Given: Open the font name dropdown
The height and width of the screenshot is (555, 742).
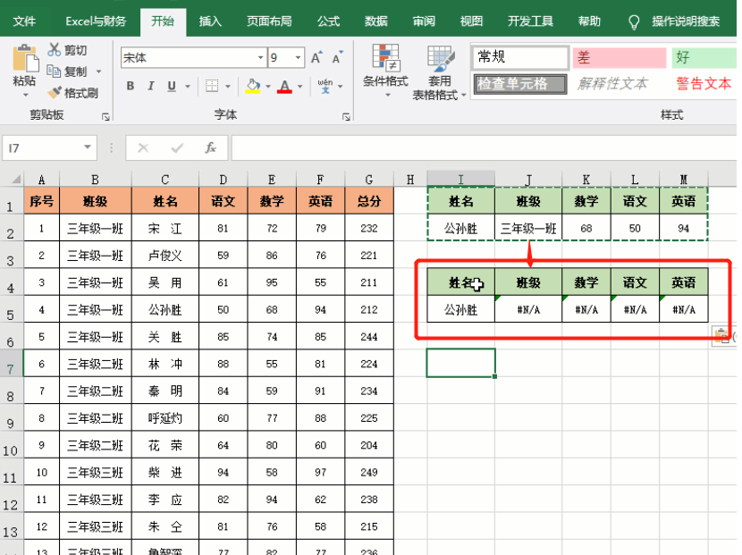Looking at the screenshot, I should (x=262, y=57).
